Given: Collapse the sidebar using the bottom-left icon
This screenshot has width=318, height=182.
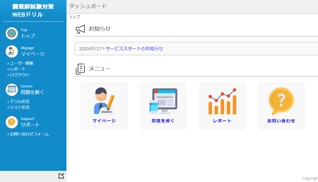Looking at the screenshot, I should [x=61, y=176].
